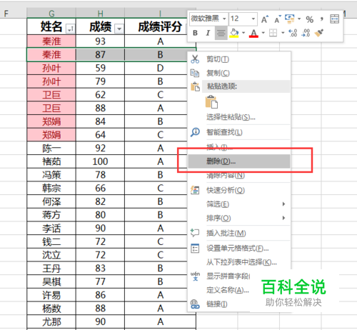Apply percent style to the selection
This screenshot has height=330, width=357.
coord(309,19)
